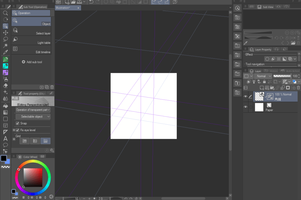
Task: Select the Figure rectangle tool
Action: click(x=5, y=119)
